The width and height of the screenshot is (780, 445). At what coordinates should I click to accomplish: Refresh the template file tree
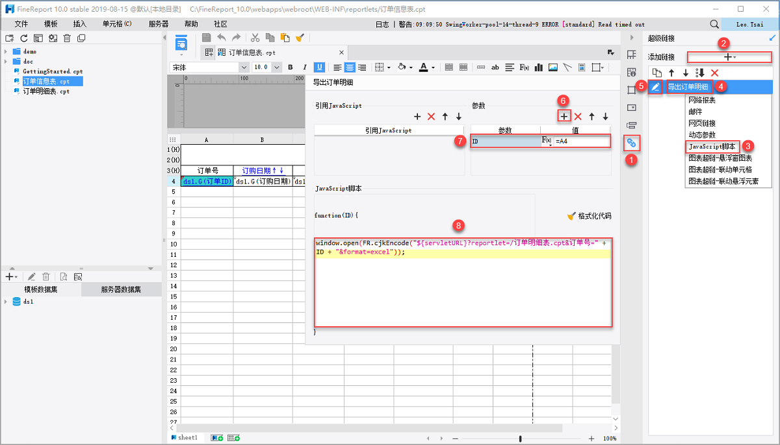23,38
